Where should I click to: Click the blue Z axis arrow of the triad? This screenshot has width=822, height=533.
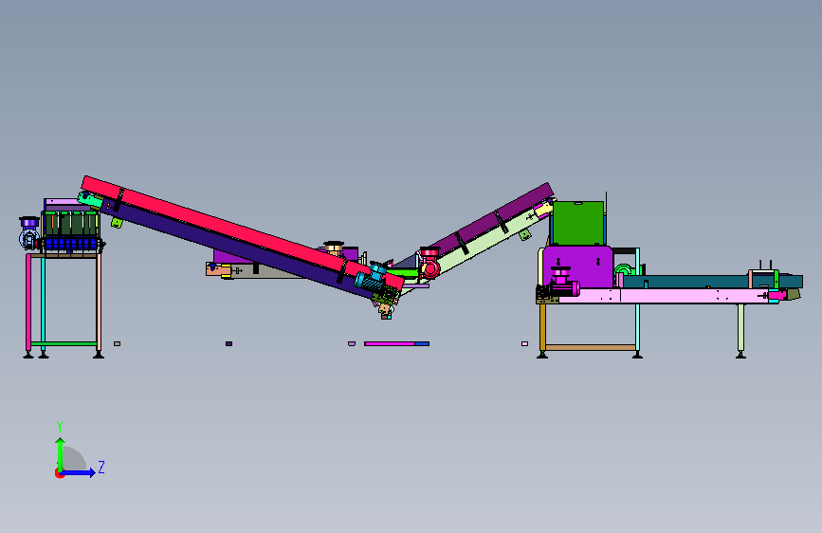click(x=79, y=472)
